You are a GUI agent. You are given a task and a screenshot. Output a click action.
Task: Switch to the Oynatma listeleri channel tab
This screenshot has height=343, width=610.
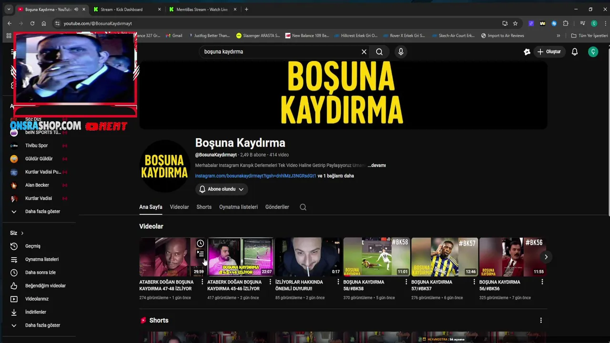click(238, 207)
